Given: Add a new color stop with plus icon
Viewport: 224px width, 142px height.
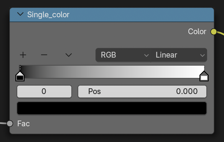Looking at the screenshot, I should coord(23,55).
